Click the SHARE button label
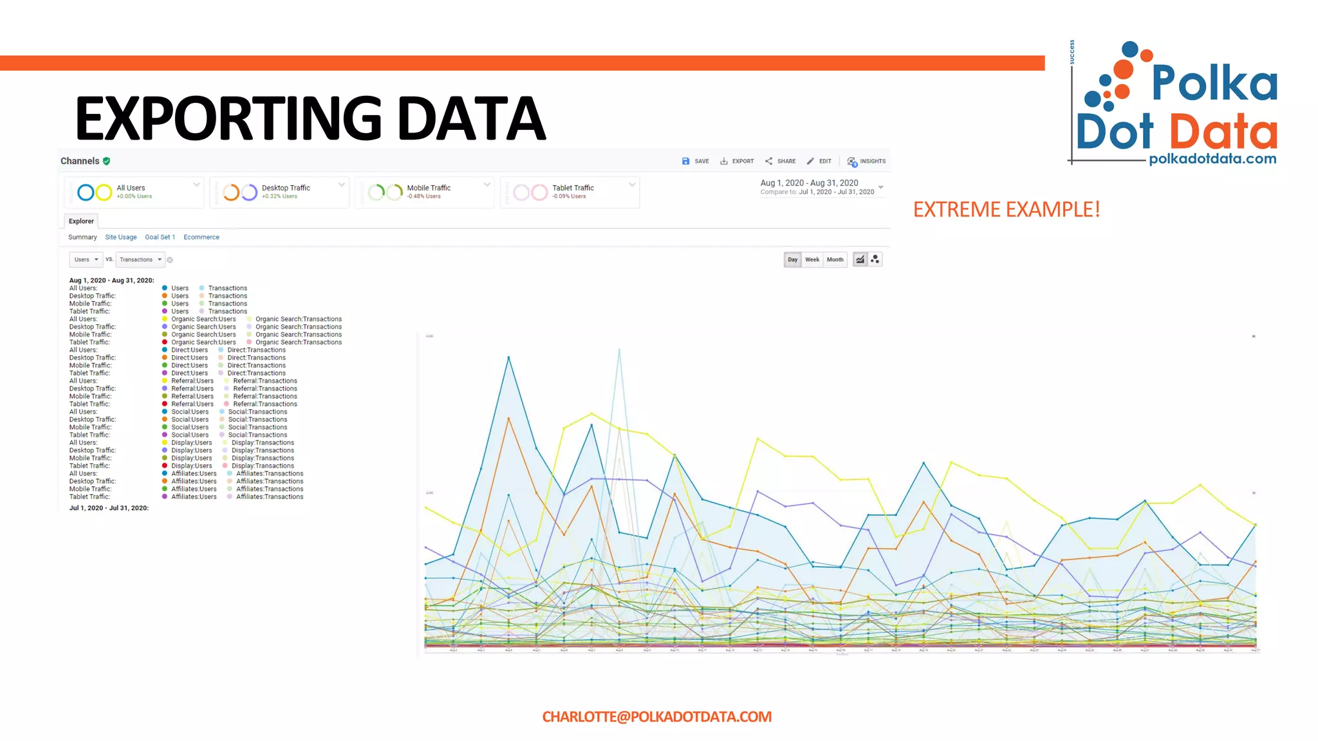This screenshot has width=1318, height=741. click(786, 161)
